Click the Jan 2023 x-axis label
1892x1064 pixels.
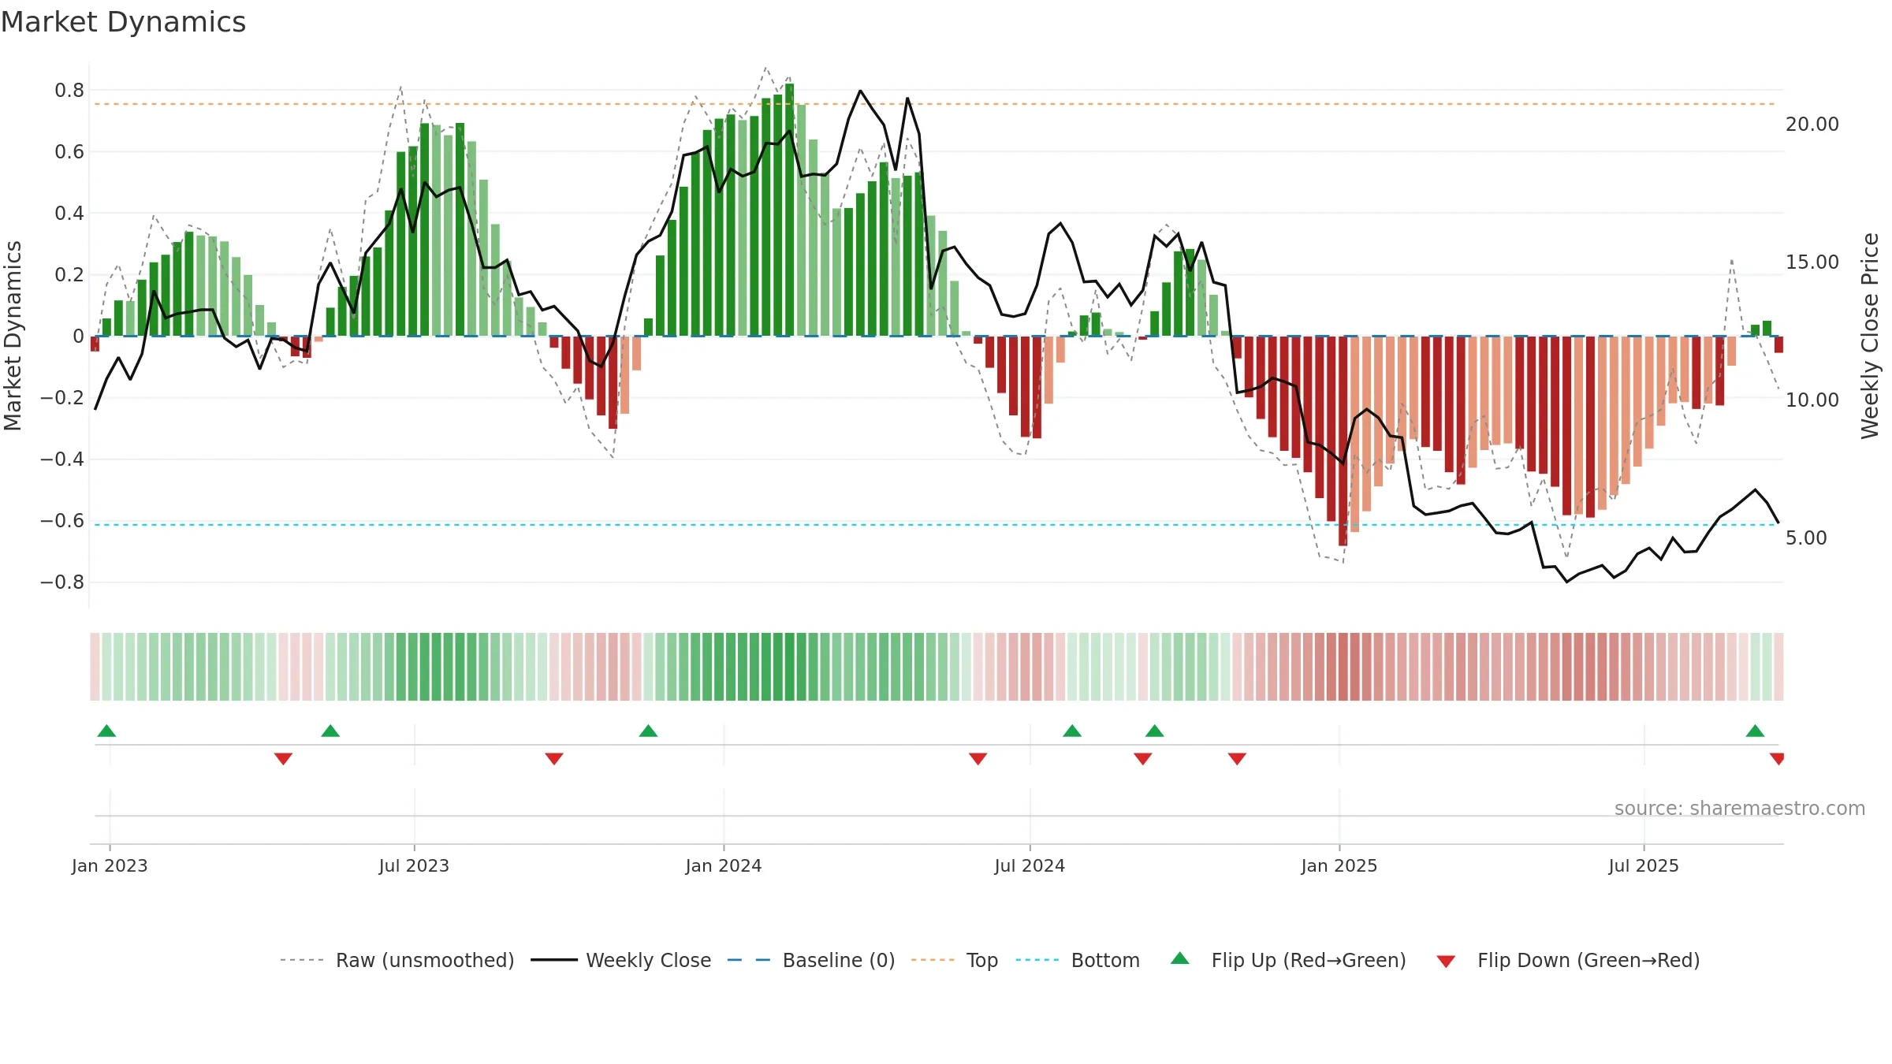pos(110,865)
